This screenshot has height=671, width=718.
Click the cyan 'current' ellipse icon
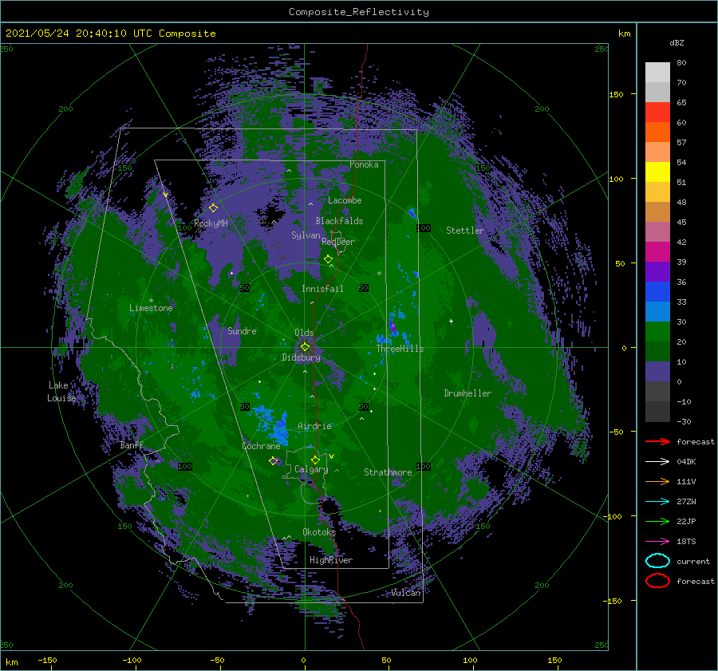pyautogui.click(x=657, y=561)
